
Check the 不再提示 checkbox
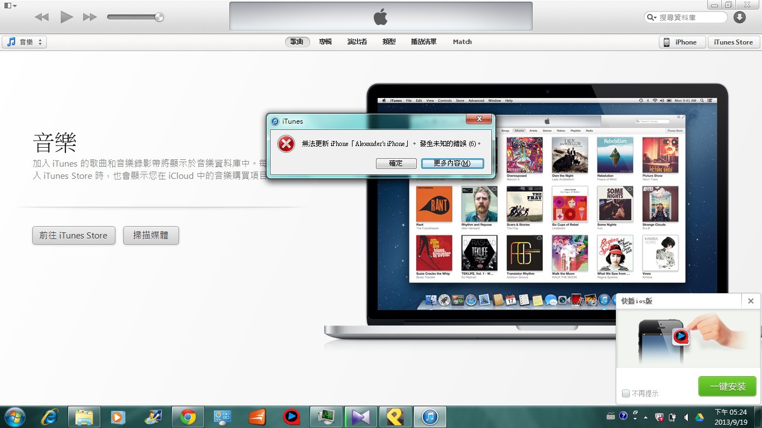pyautogui.click(x=626, y=393)
